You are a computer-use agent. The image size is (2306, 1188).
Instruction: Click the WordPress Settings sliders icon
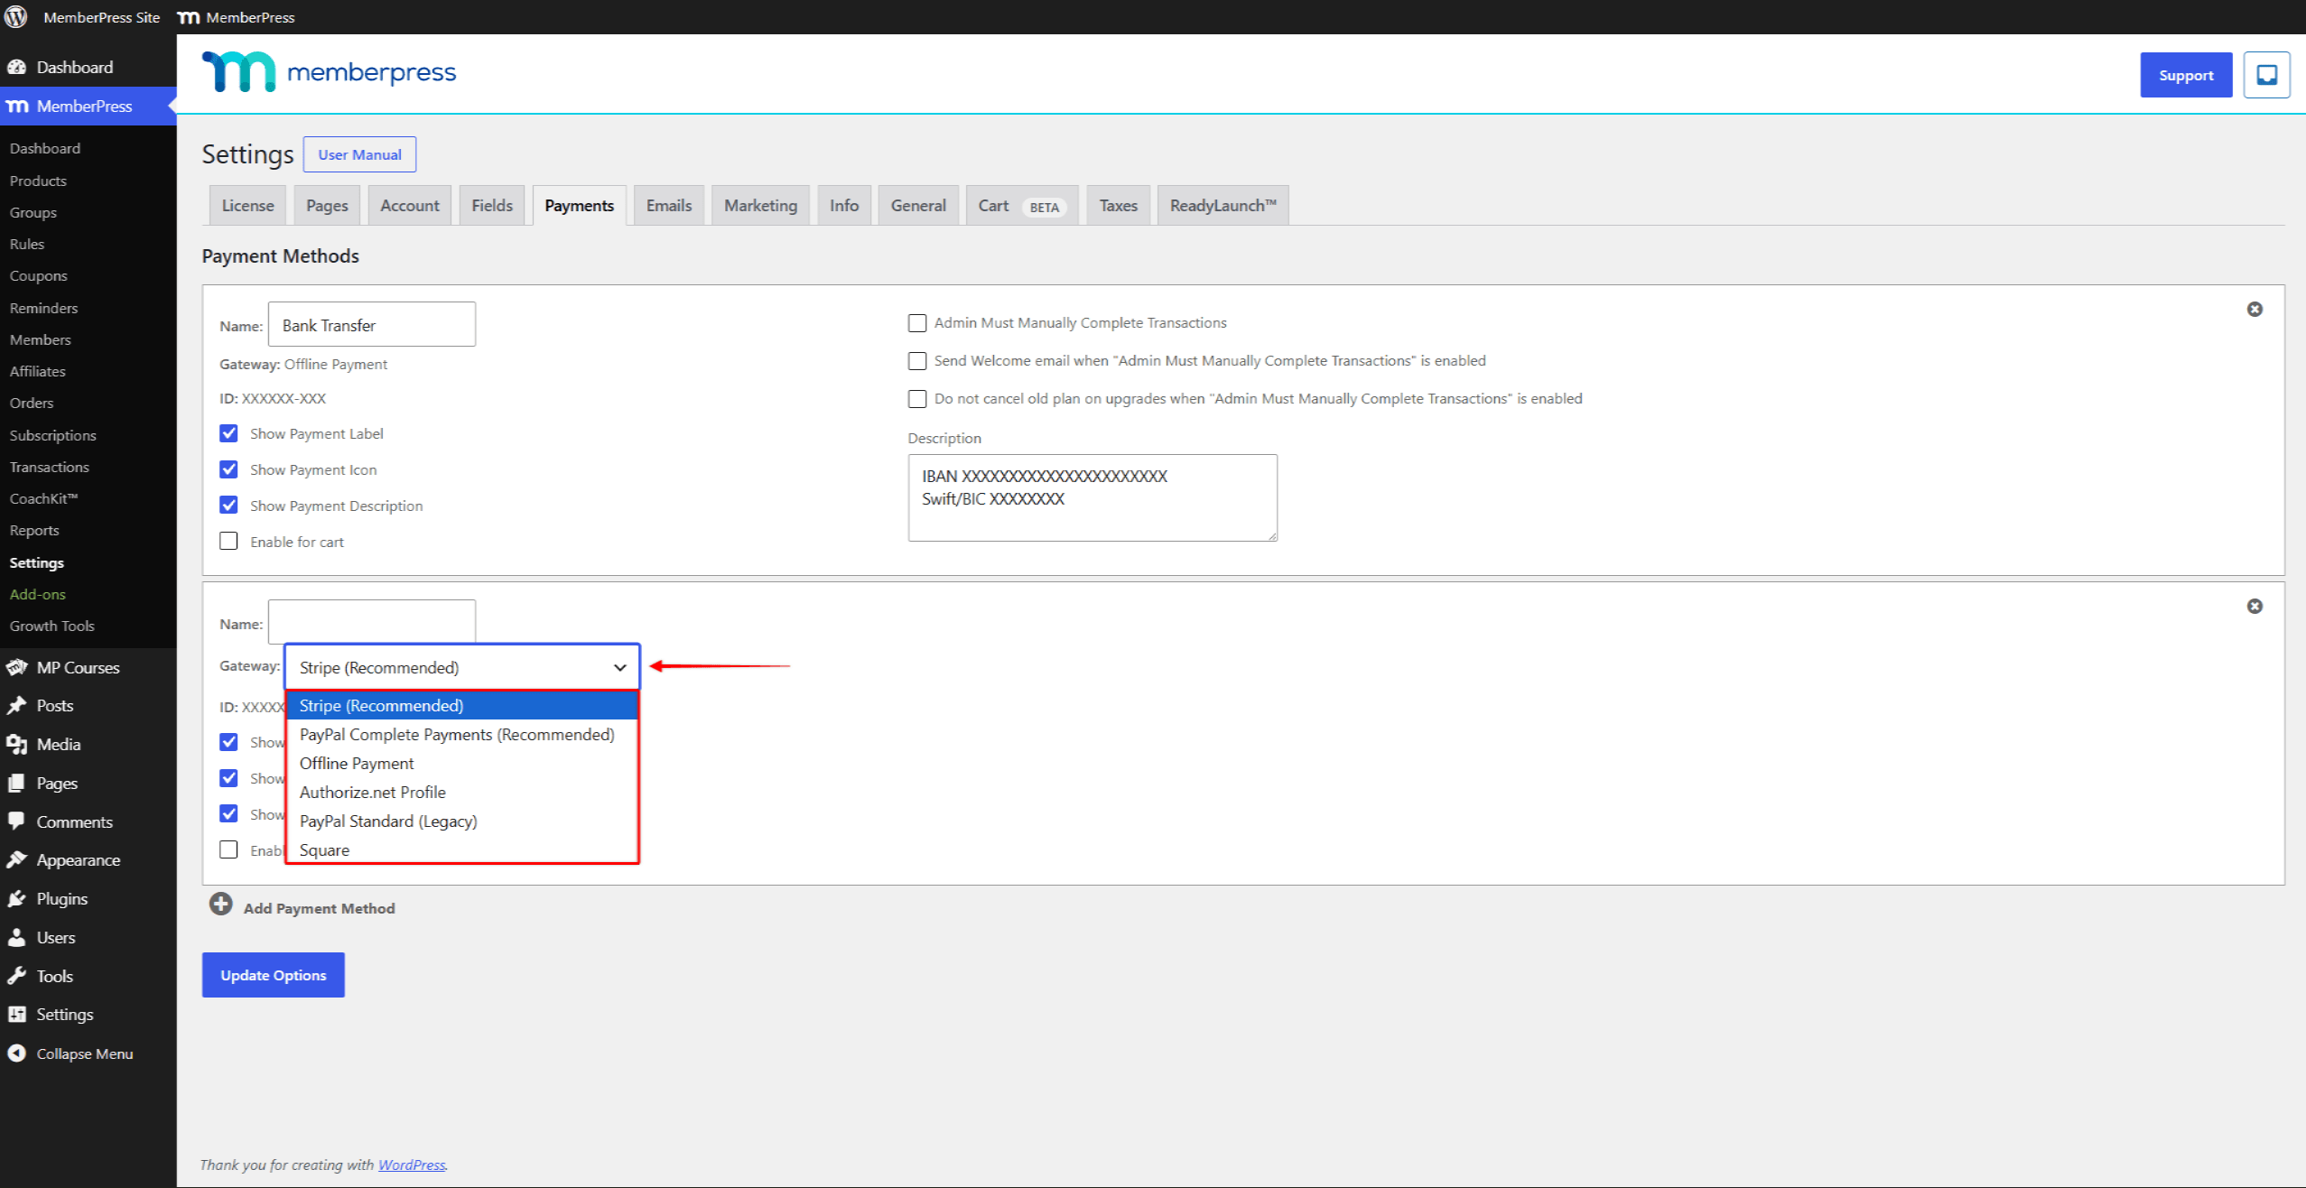[16, 1014]
